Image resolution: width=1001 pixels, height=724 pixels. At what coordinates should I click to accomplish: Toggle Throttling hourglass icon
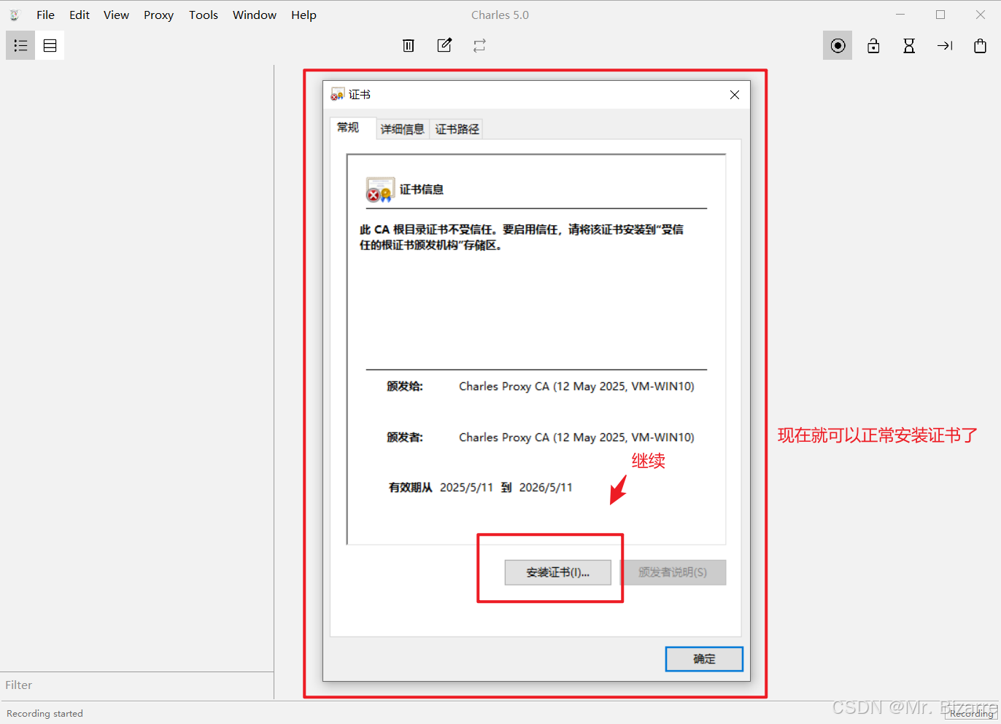point(909,45)
